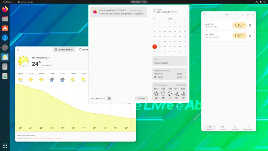
Task: Open the Norwegian Meteorological Institute link
Action: pos(47,138)
